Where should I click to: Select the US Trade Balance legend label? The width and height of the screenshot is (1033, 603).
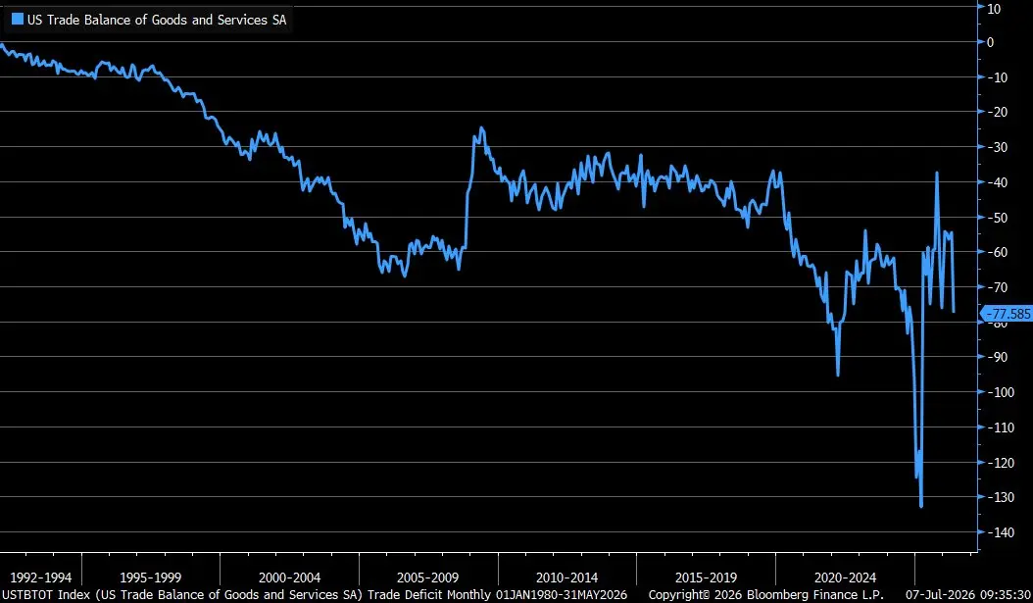tap(157, 20)
